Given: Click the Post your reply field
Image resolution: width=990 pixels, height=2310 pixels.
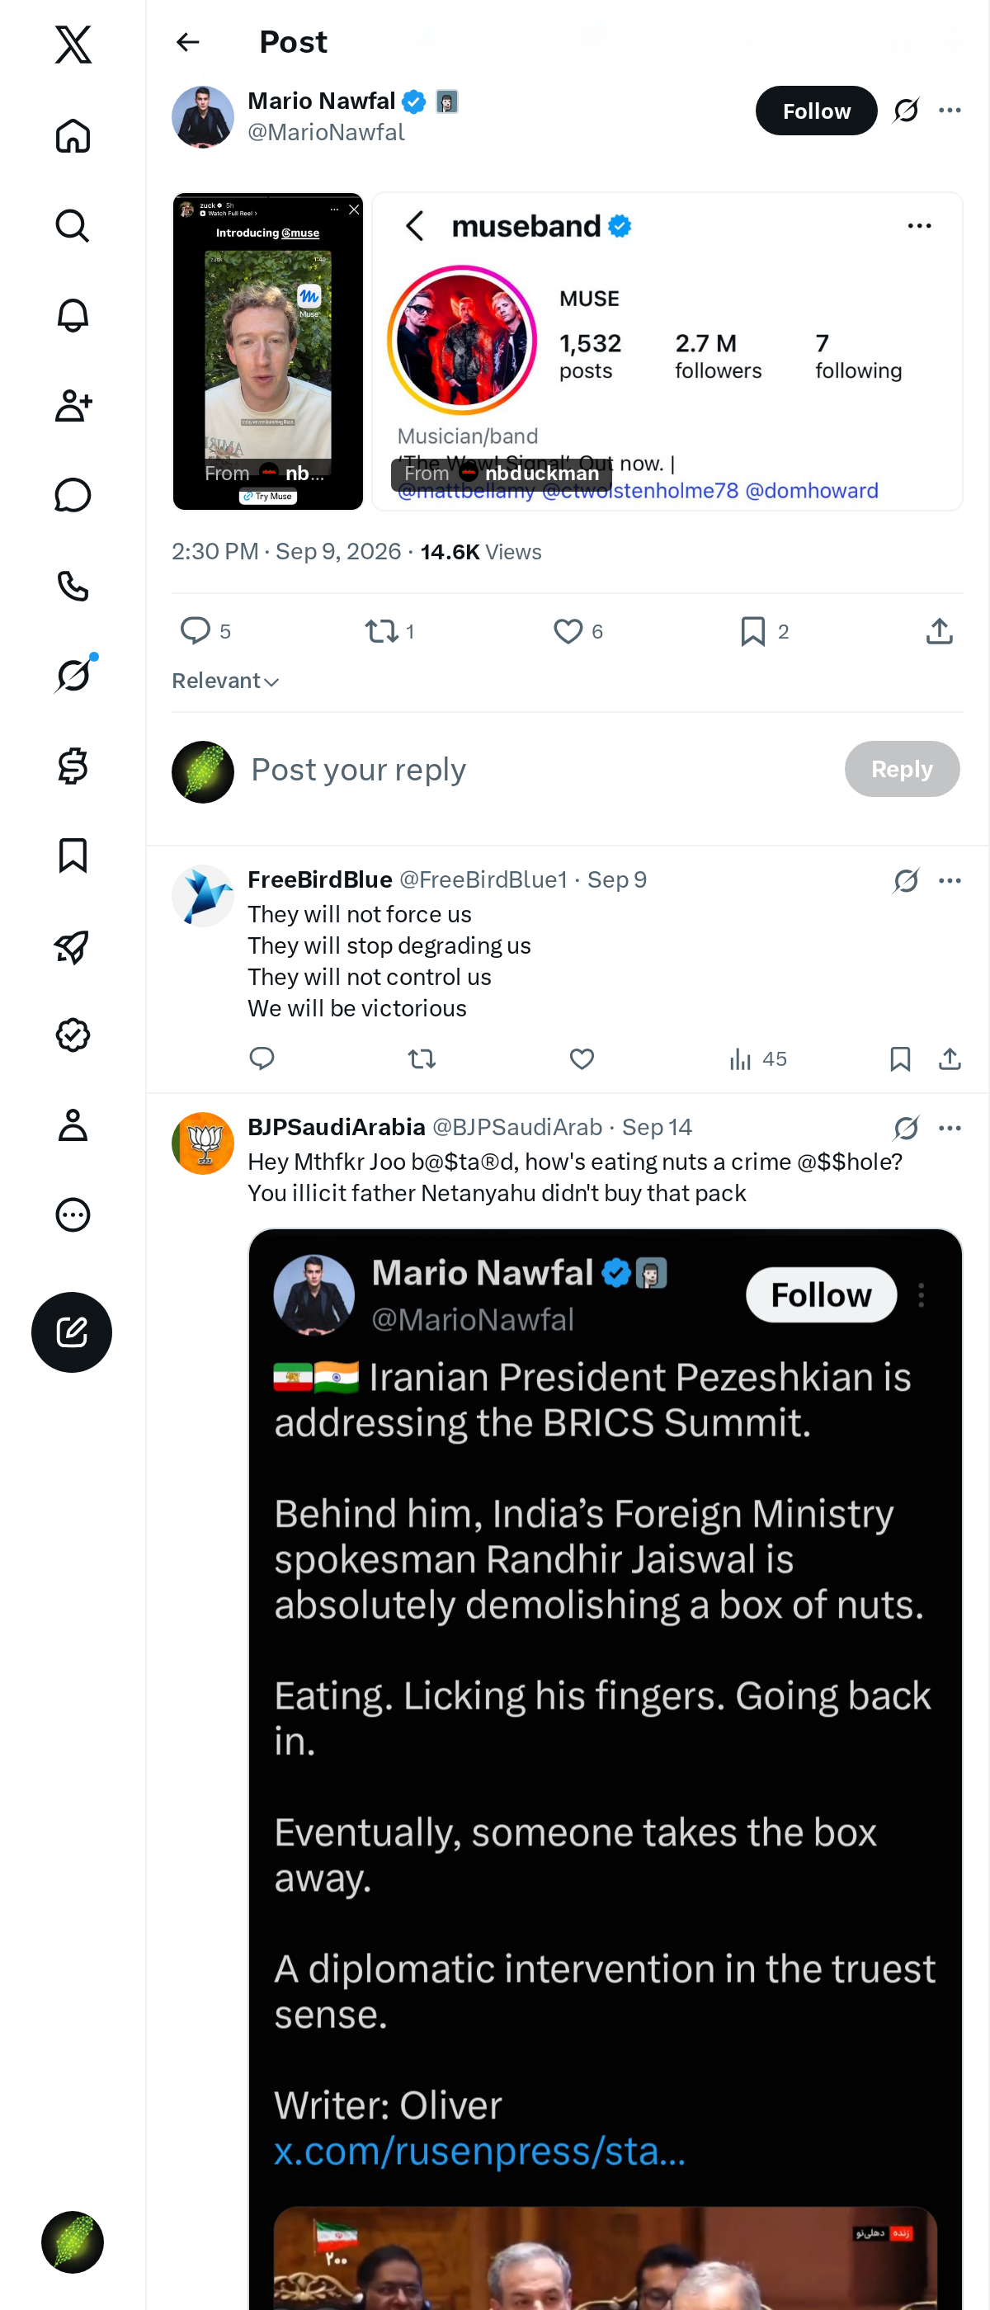Looking at the screenshot, I should (538, 770).
